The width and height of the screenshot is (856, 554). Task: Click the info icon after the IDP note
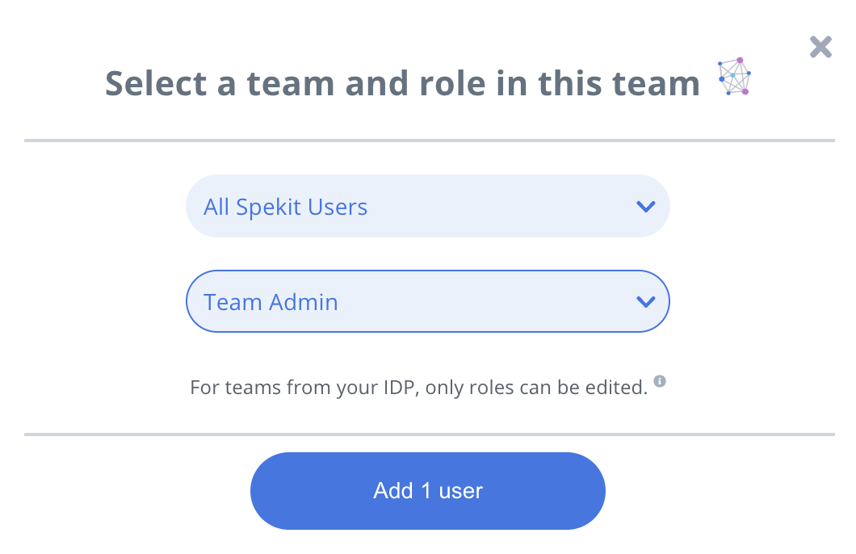pyautogui.click(x=660, y=381)
